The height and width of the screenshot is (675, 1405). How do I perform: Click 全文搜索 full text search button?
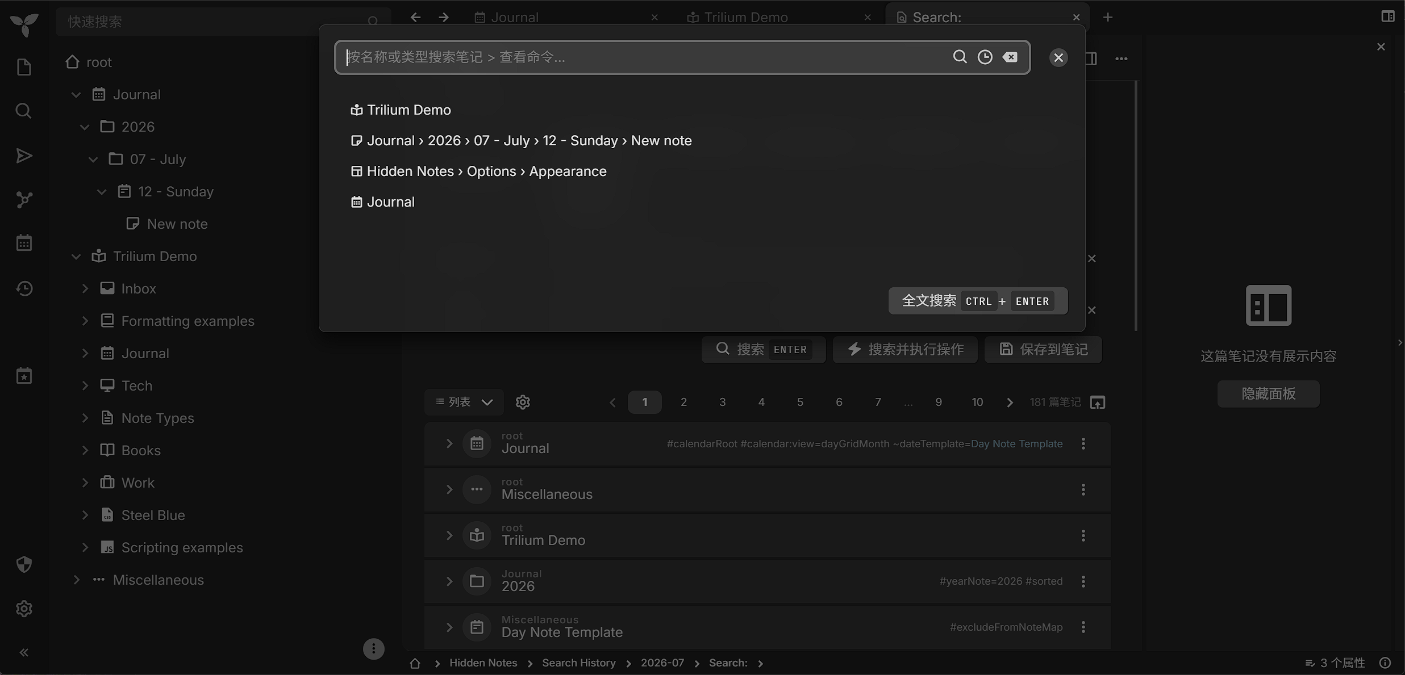[x=978, y=301]
